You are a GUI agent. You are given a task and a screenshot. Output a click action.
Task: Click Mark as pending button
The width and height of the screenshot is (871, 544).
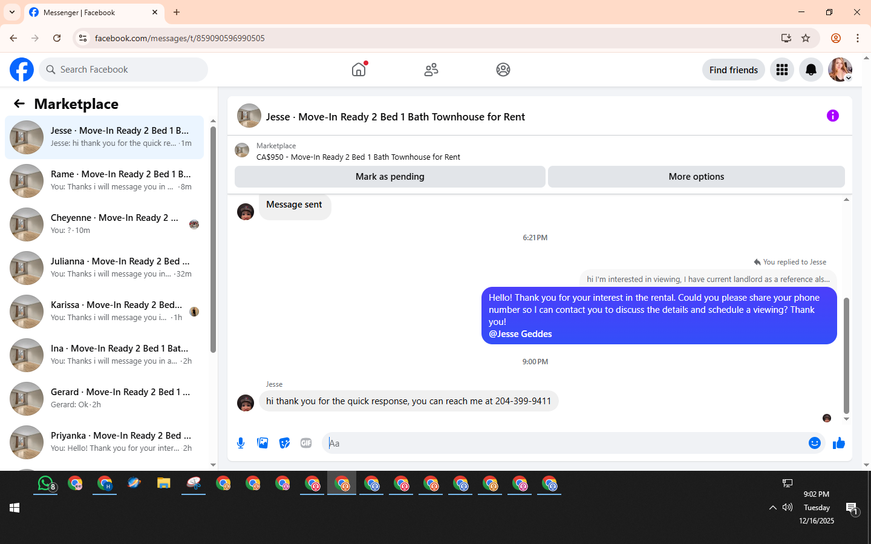(390, 177)
